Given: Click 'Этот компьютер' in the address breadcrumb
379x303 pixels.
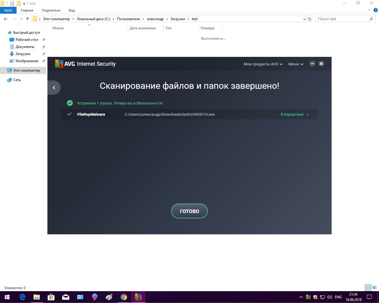Looking at the screenshot, I should point(57,19).
